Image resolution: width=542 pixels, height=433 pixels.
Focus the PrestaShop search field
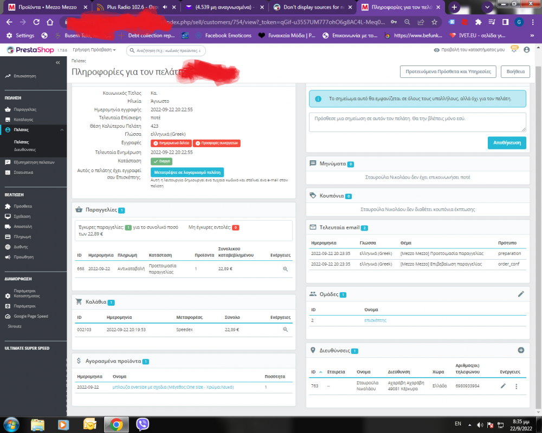point(166,50)
